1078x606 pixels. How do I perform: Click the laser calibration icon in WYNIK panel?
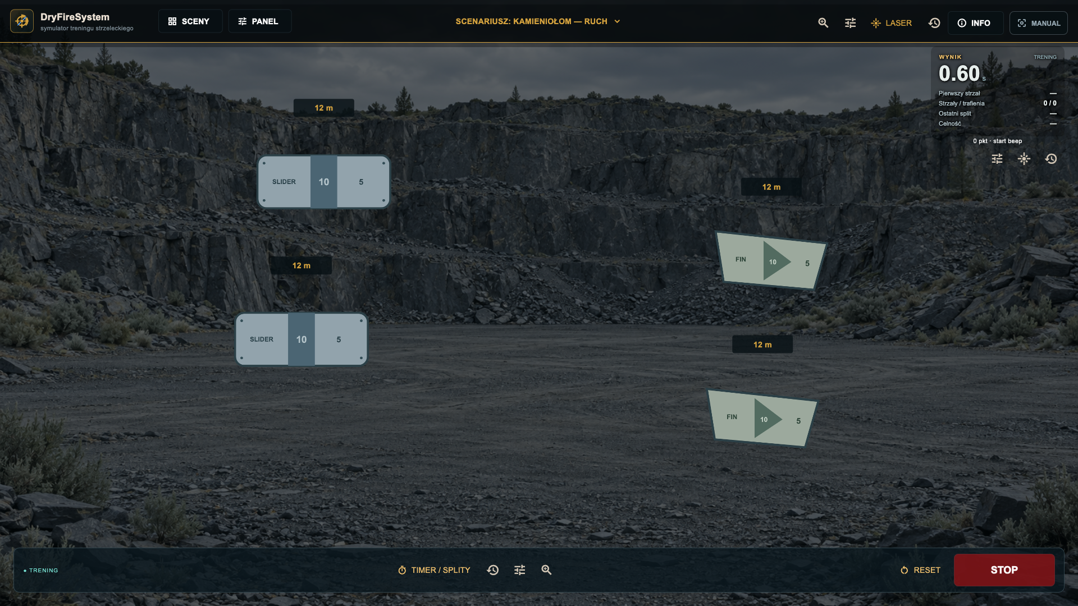coord(1024,159)
